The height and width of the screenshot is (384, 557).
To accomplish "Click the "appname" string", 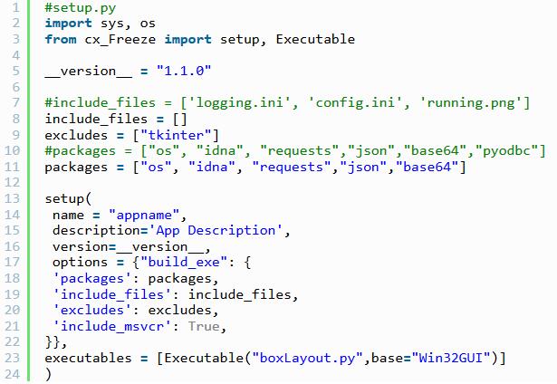I will [x=144, y=215].
